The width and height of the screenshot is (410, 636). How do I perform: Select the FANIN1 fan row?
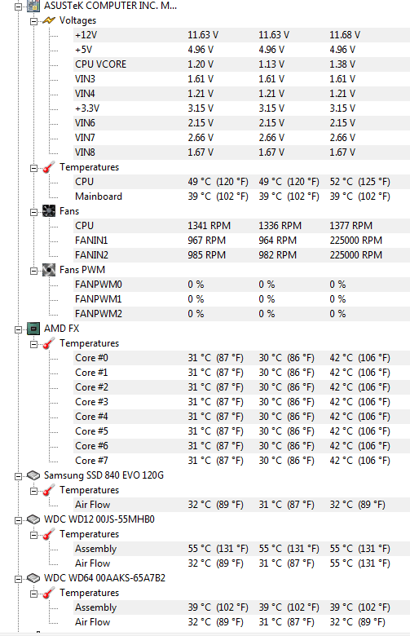242,240
